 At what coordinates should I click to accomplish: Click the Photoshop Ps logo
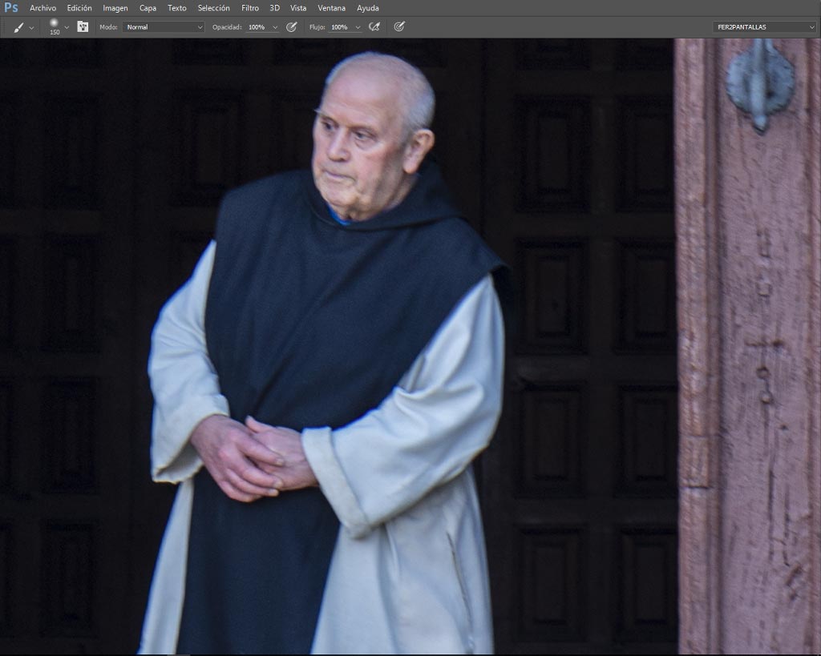click(11, 7)
